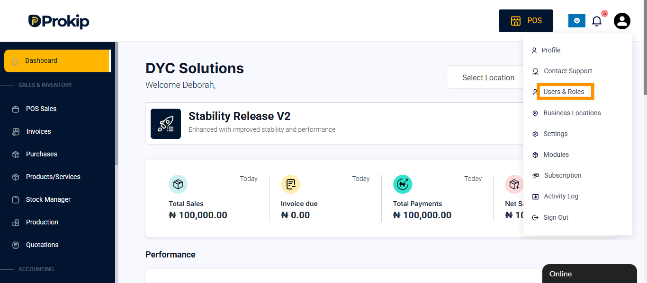Screen dimensions: 647x283
Task: Click the Invoice due document icon
Action: pos(290,184)
